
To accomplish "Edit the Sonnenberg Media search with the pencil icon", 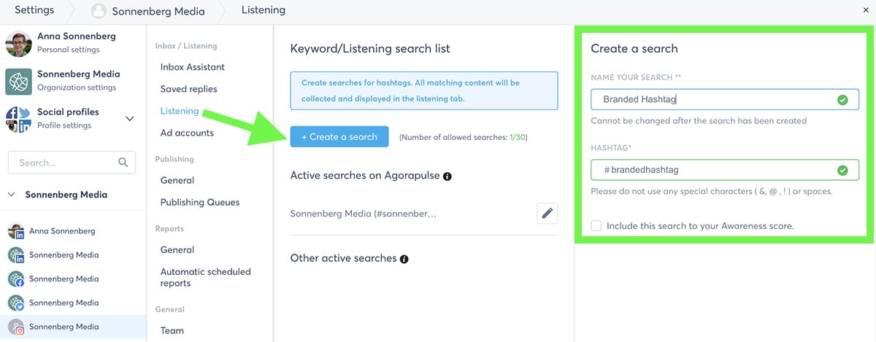I will pos(547,213).
